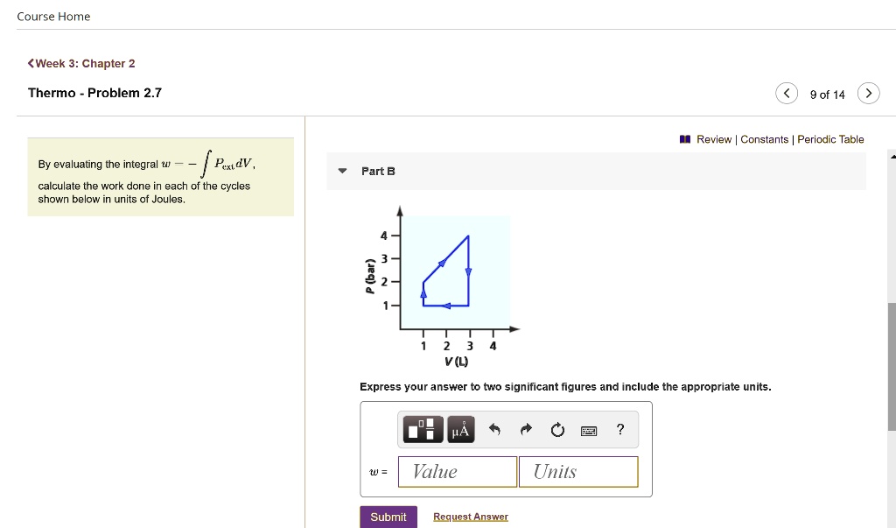Go to next problem arrow
Viewport: 896px width, 528px height.
pos(868,94)
